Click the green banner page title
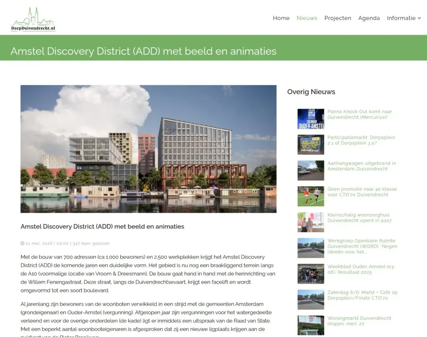The width and height of the screenshot is (427, 337). tap(143, 51)
